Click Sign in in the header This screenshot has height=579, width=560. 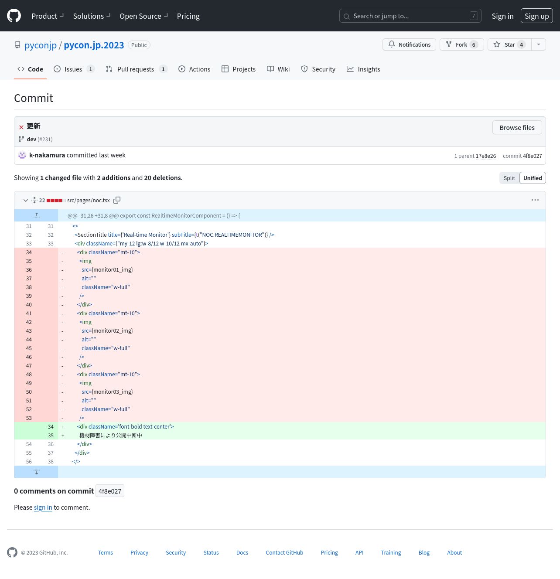tap(502, 16)
